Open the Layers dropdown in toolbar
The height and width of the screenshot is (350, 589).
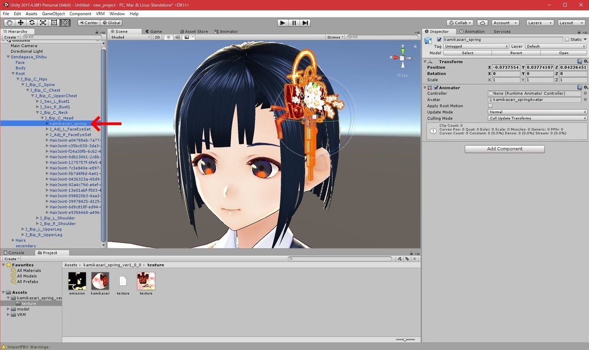[539, 23]
